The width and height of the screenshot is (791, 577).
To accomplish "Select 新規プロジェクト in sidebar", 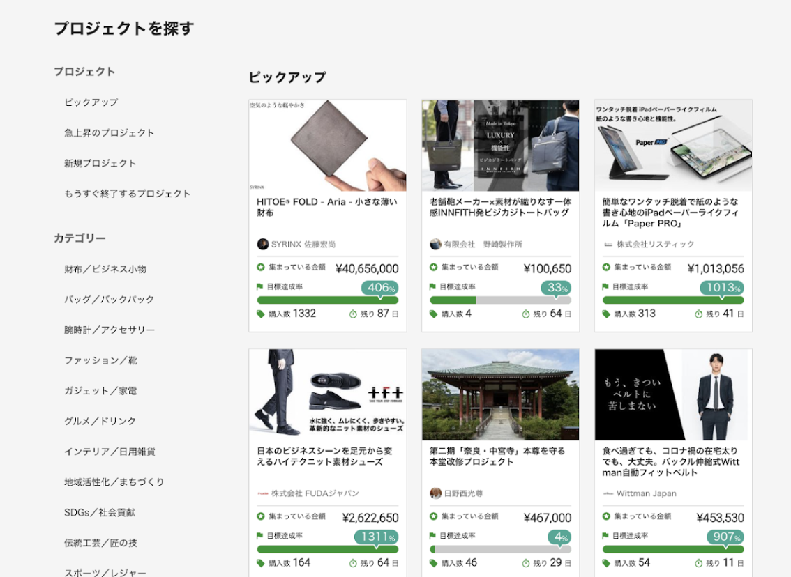I will click(x=100, y=163).
